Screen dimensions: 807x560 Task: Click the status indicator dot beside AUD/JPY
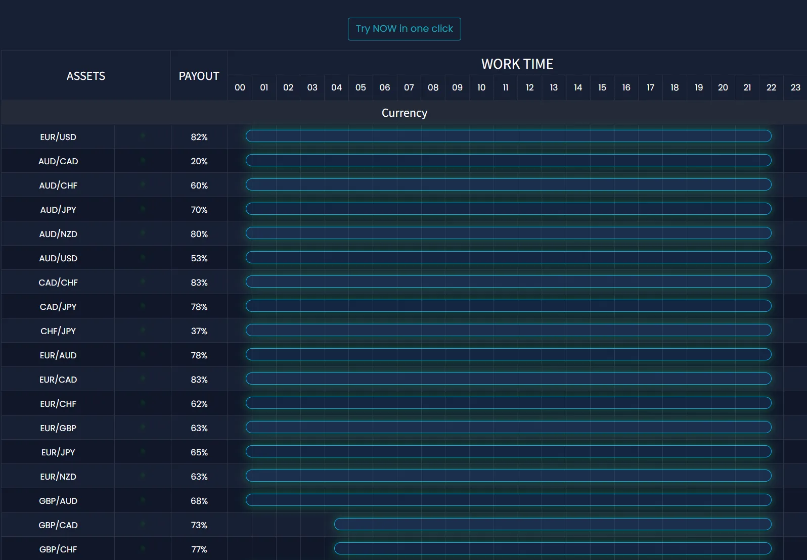click(x=143, y=209)
